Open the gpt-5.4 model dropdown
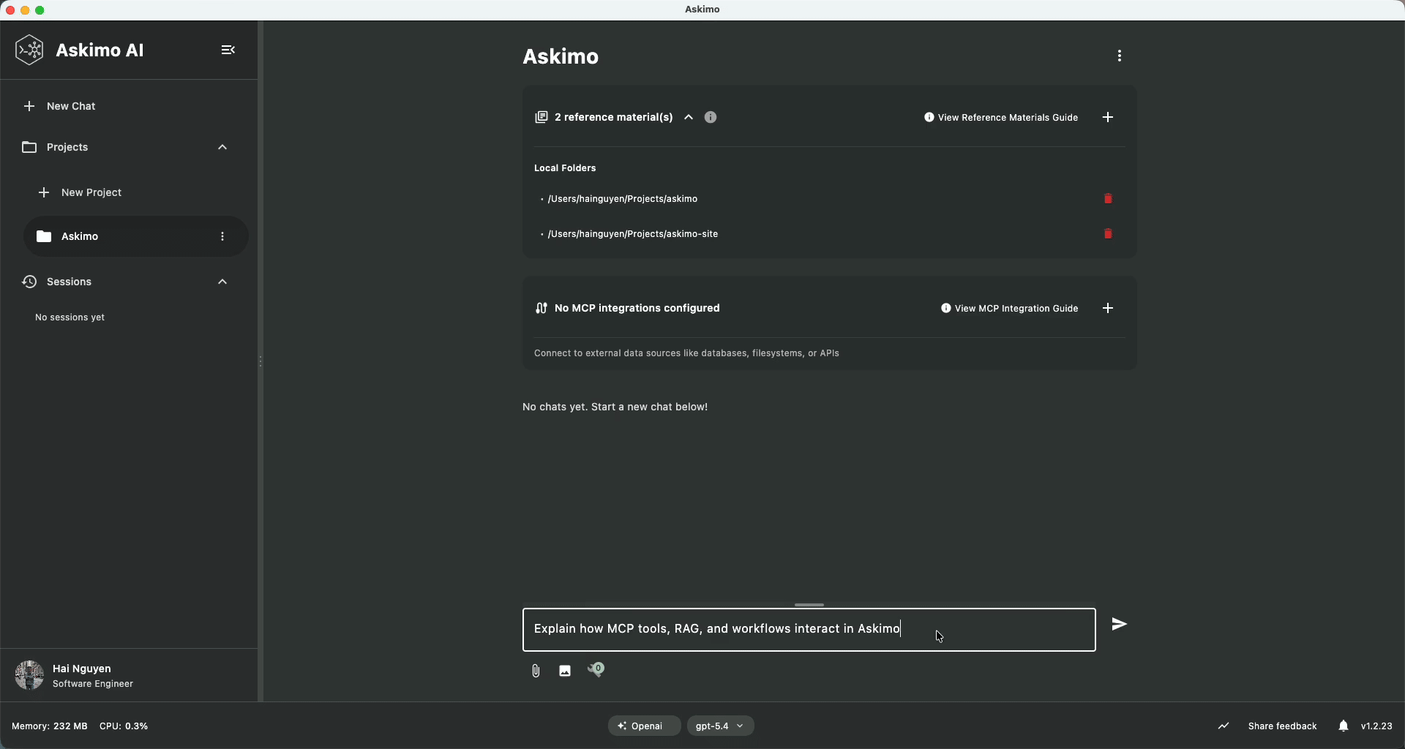Screen dimensions: 1405x749 click(x=720, y=726)
